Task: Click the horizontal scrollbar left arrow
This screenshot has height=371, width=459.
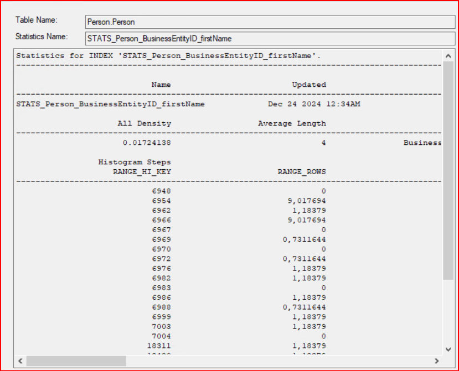Action: [x=20, y=360]
